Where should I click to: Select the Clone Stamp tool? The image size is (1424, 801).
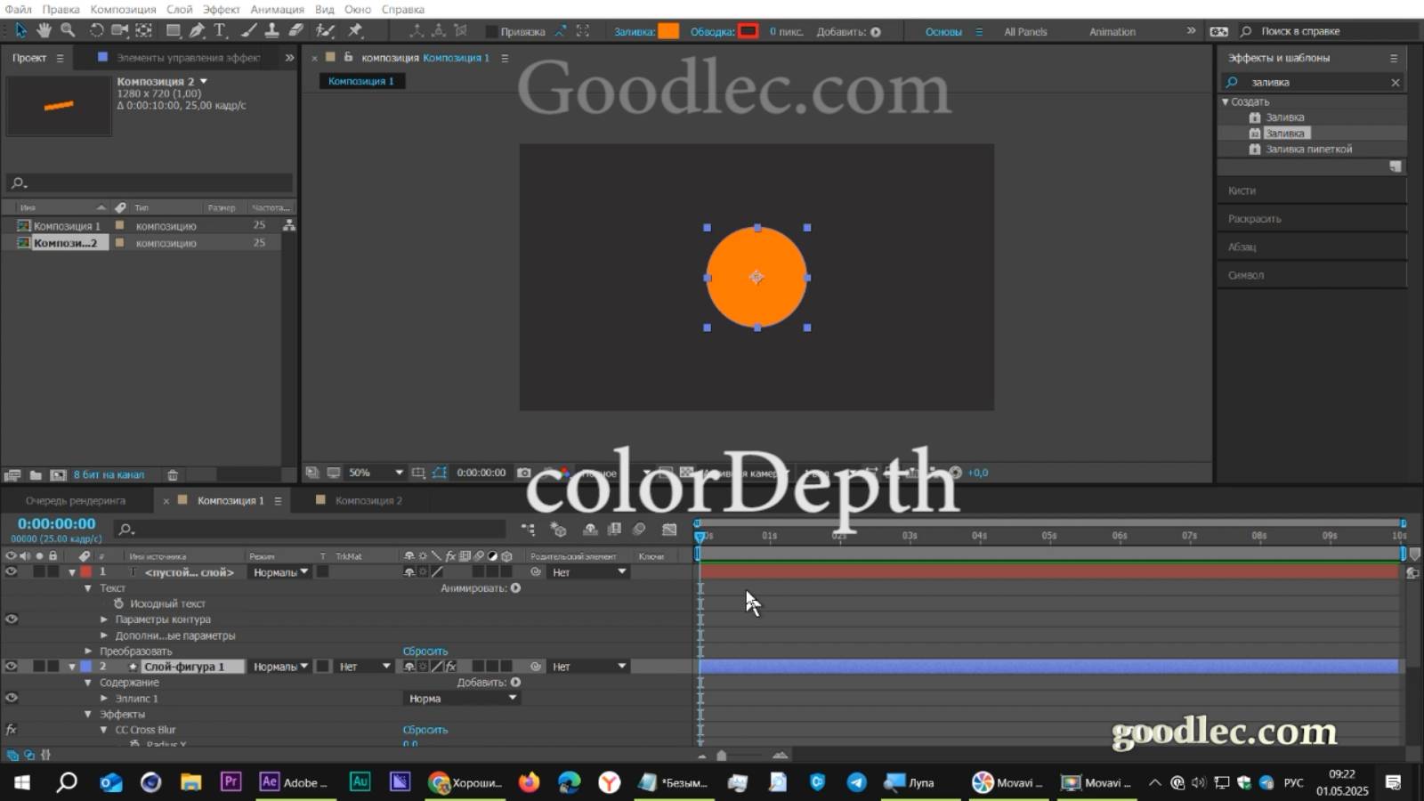(272, 29)
